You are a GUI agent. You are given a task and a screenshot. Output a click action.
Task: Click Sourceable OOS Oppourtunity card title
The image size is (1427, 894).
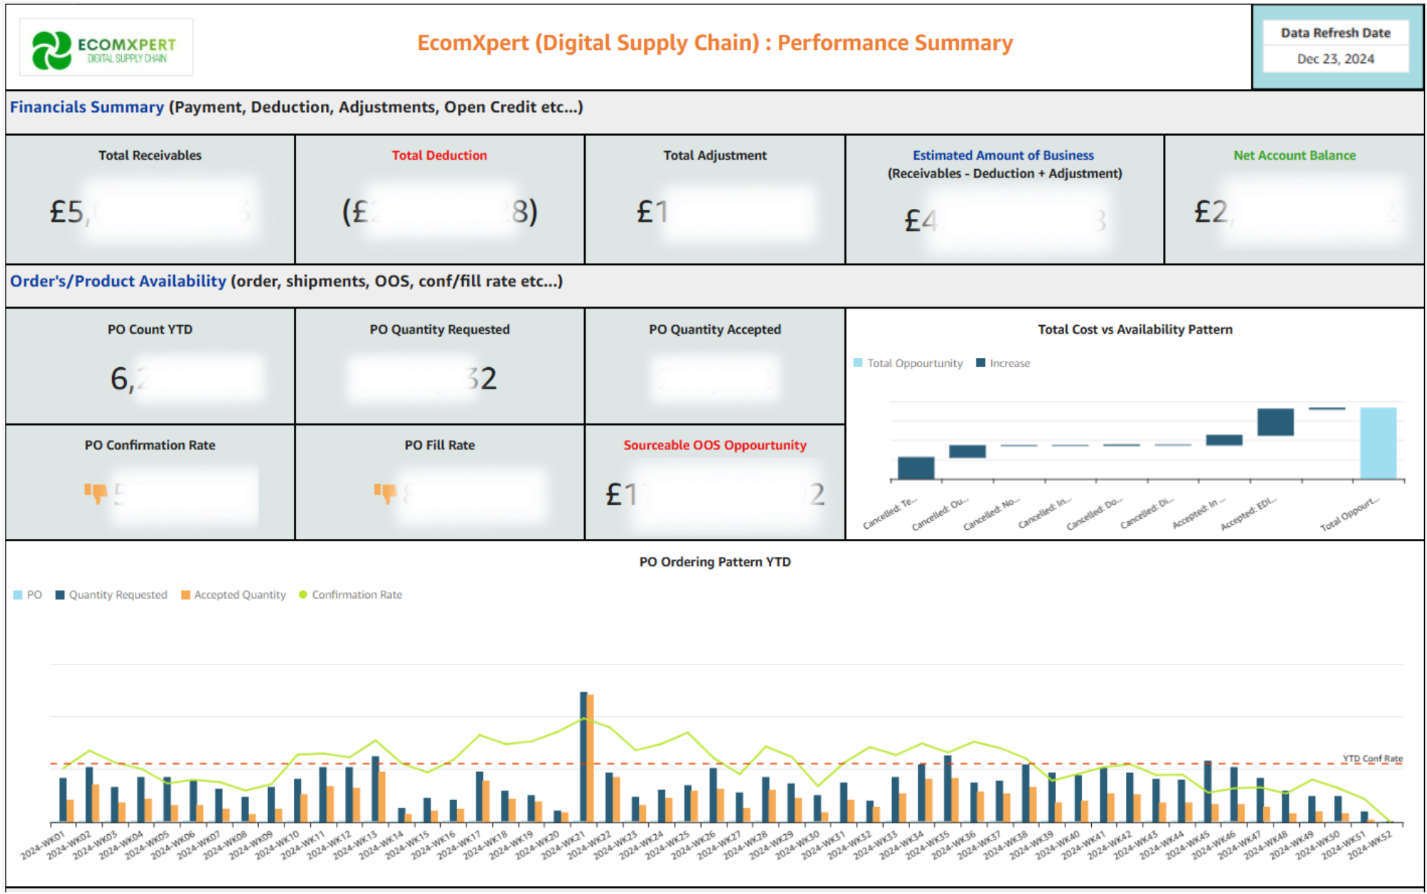(x=715, y=445)
